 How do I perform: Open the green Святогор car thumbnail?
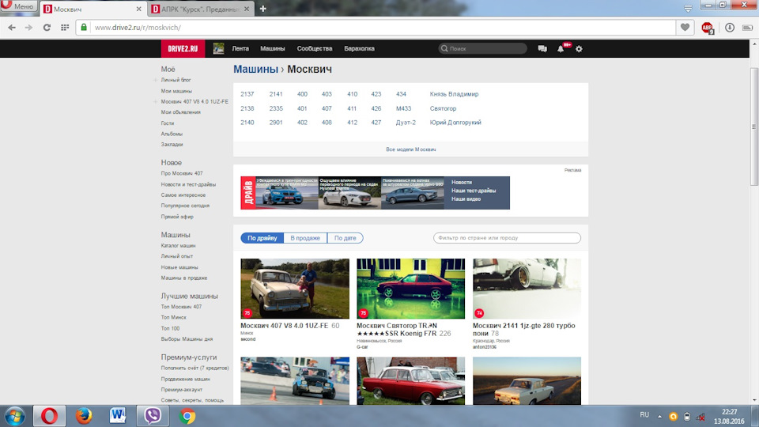[410, 289]
